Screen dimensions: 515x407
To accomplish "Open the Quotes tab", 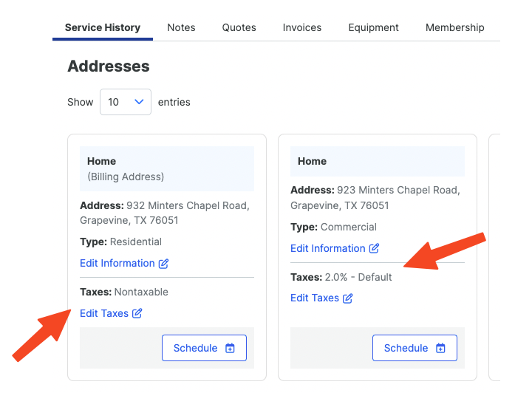I will [239, 27].
